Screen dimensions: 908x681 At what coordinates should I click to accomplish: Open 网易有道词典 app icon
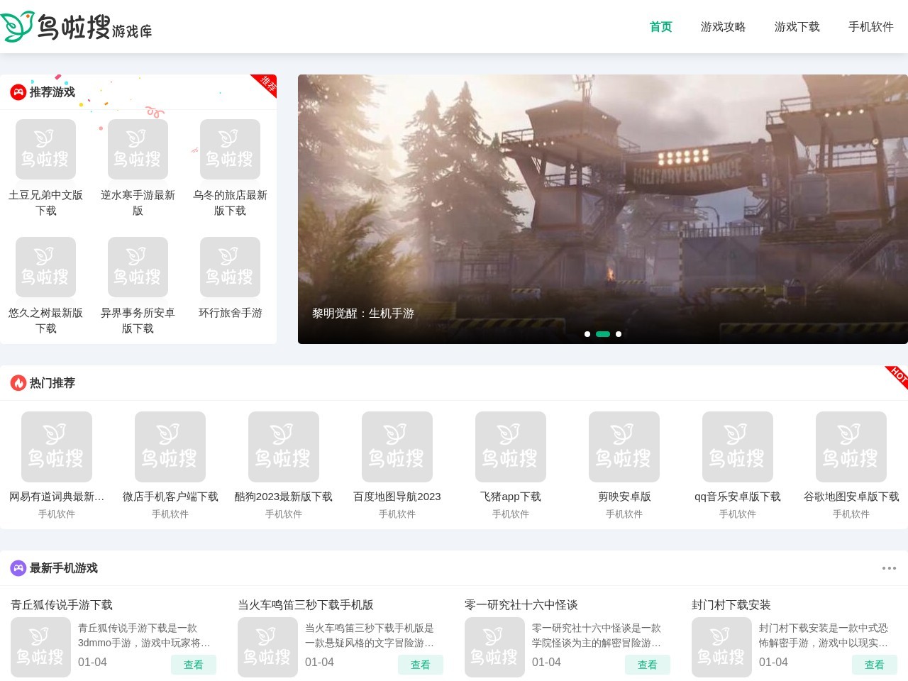click(57, 447)
